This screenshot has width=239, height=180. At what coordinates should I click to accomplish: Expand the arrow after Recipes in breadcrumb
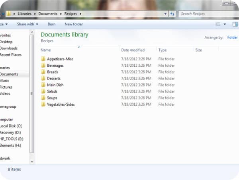[x=80, y=14]
